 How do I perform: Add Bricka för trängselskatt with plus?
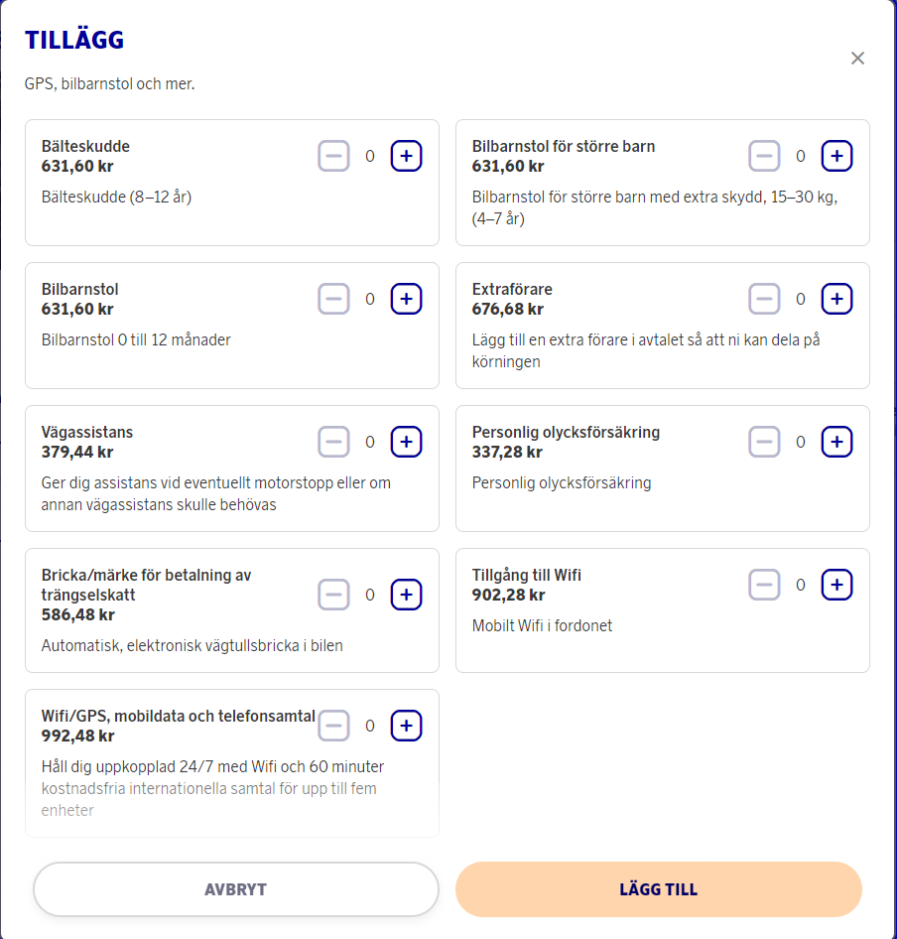pyautogui.click(x=406, y=595)
